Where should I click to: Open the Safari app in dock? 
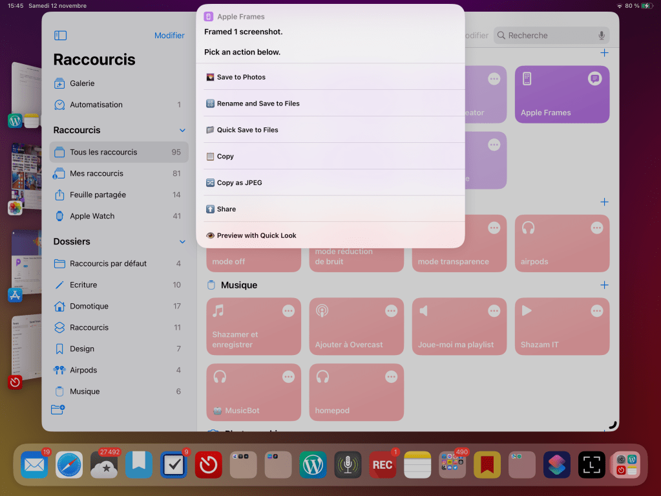[x=69, y=464]
